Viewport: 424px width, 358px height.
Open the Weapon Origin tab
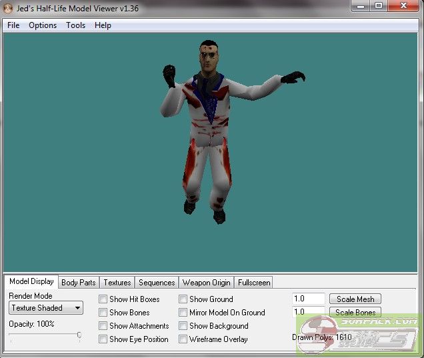[x=206, y=283]
